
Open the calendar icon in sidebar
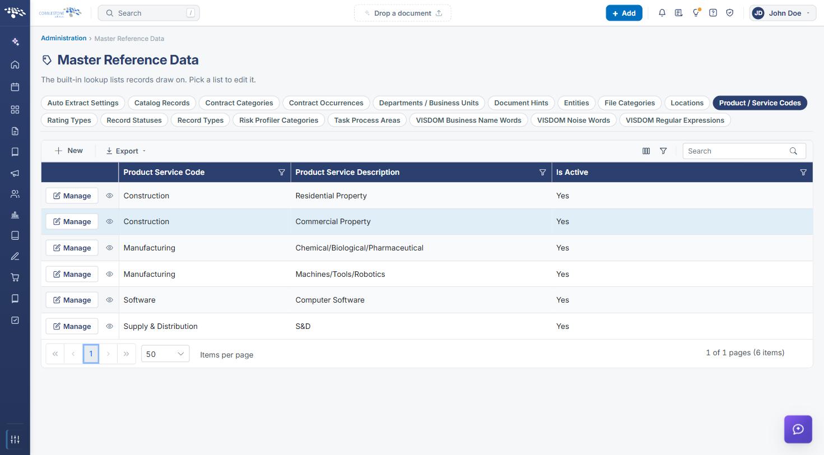point(15,87)
